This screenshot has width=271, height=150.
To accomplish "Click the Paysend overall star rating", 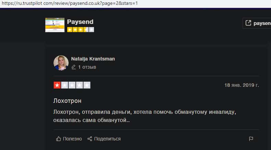I will click(x=81, y=30).
